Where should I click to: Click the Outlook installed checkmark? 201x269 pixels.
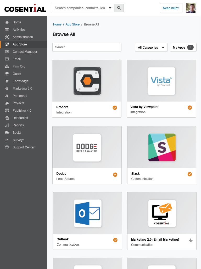(115, 240)
